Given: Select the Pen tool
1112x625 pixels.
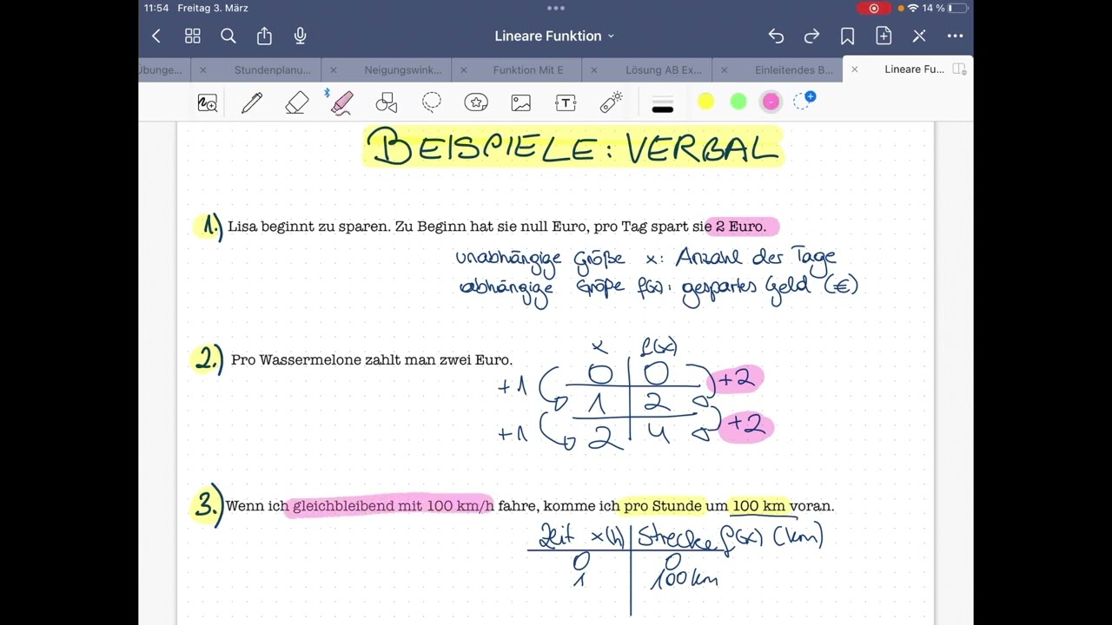Looking at the screenshot, I should 252,103.
